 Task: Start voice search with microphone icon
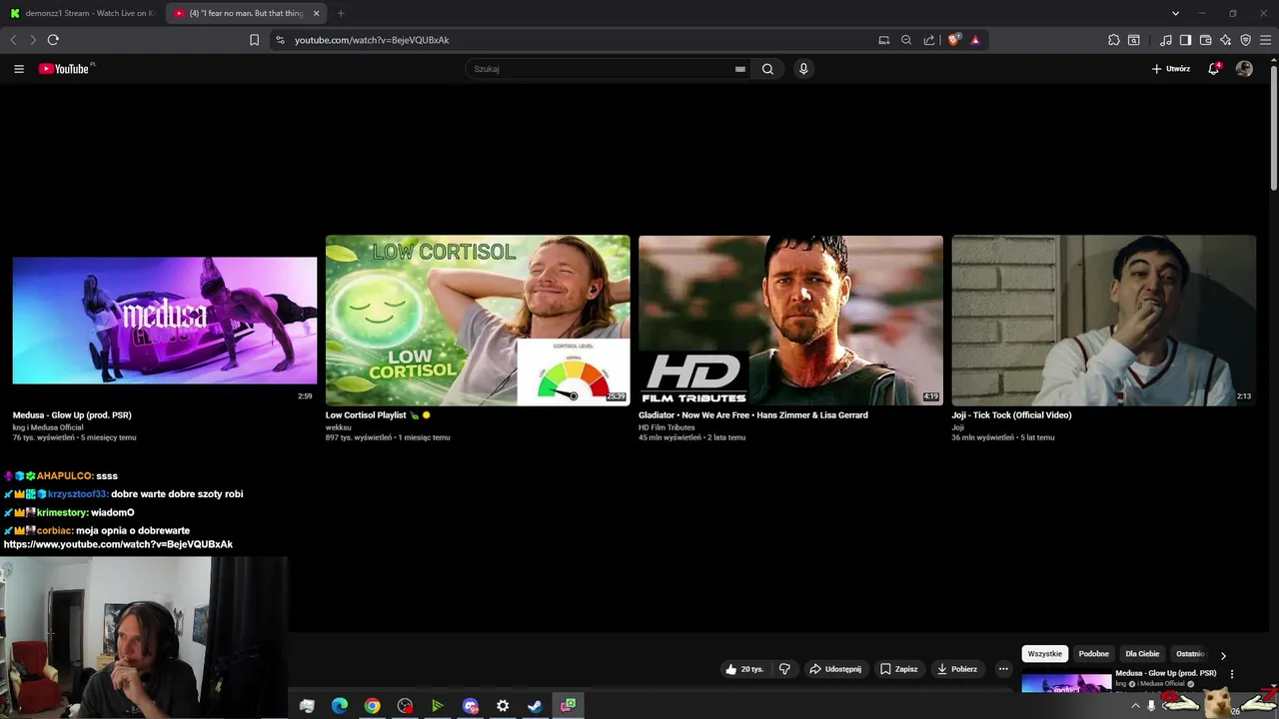click(x=803, y=69)
